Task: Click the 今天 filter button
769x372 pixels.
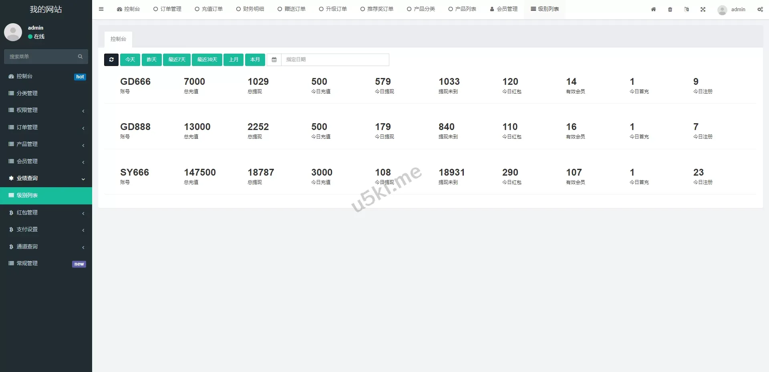Action: pyautogui.click(x=130, y=60)
